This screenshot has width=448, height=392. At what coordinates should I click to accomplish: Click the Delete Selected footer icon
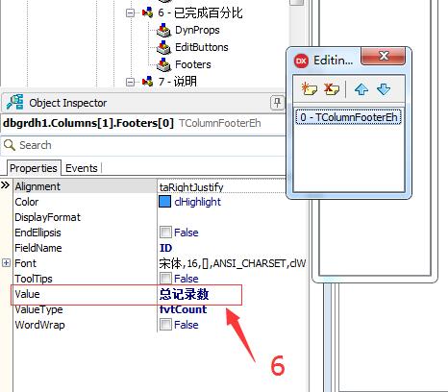tap(332, 89)
